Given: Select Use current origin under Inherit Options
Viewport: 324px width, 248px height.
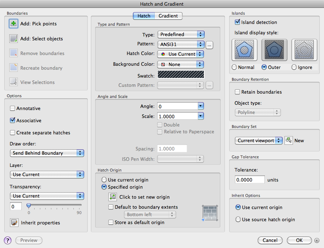Looking at the screenshot, I should click(x=238, y=207).
